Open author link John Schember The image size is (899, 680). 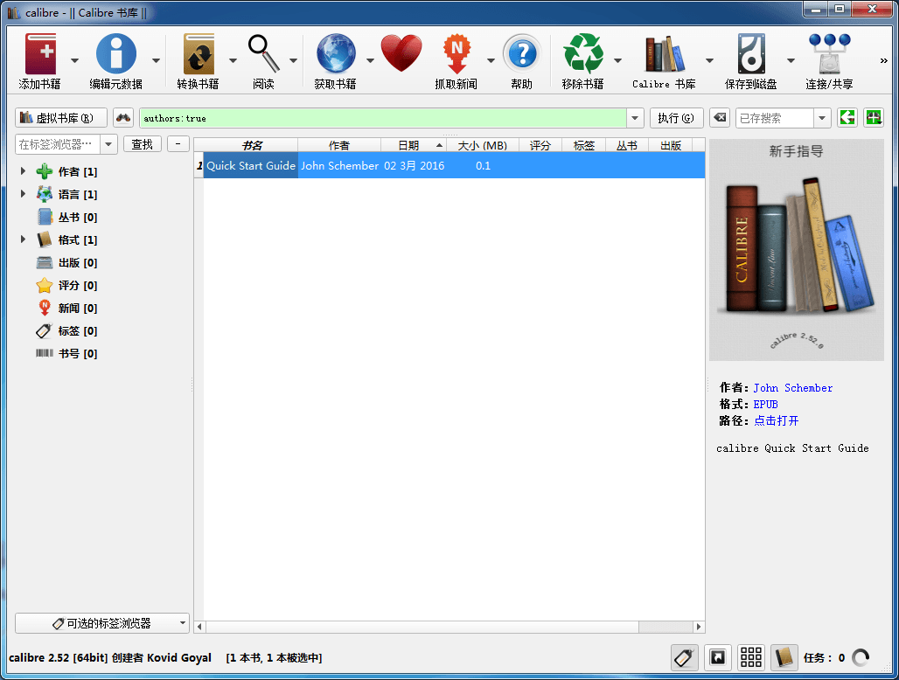point(792,388)
